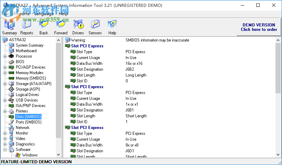The width and height of the screenshot is (282, 165).
Task: Click right panel scrollbar down arrow
Action: [x=278, y=155]
